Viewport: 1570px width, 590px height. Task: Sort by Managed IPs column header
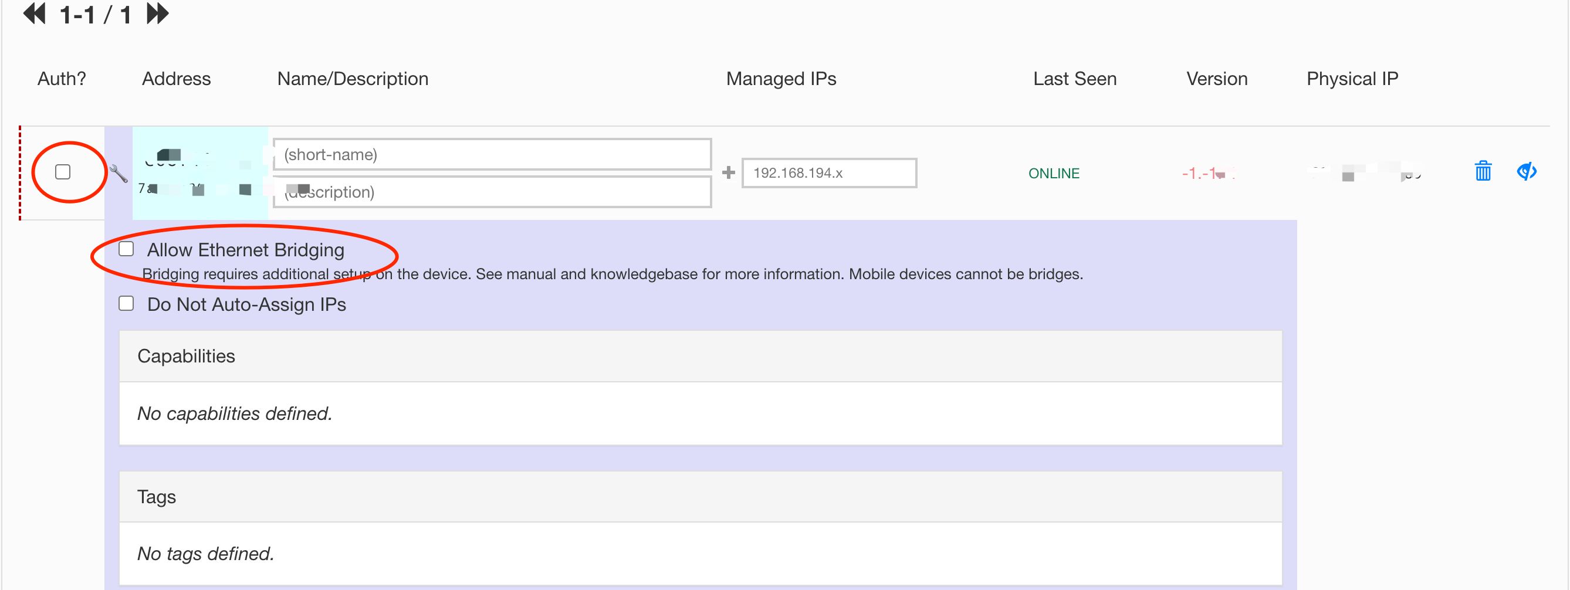781,79
